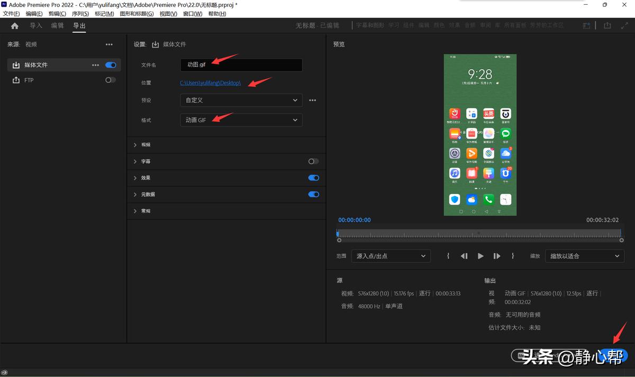The width and height of the screenshot is (635, 377).
Task: Switch to the 编辑 tab beside 导入
Action: tap(57, 25)
